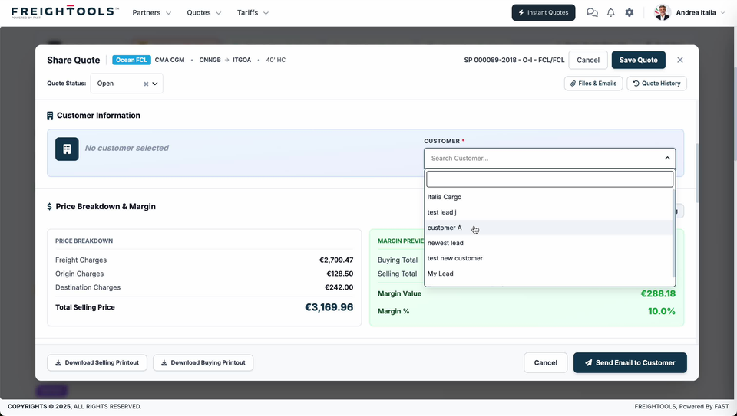Close the Share Quote dialog with X

tap(679, 60)
